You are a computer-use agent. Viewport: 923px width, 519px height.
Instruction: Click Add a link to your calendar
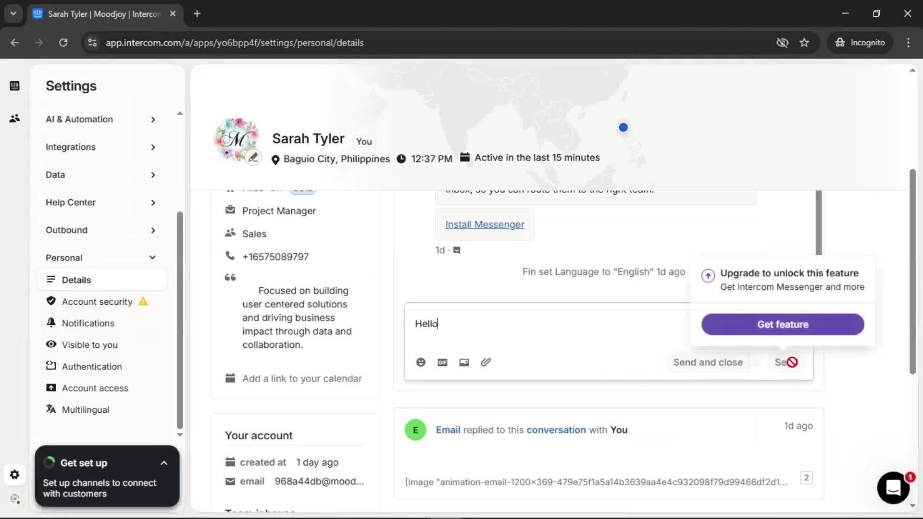302,379
